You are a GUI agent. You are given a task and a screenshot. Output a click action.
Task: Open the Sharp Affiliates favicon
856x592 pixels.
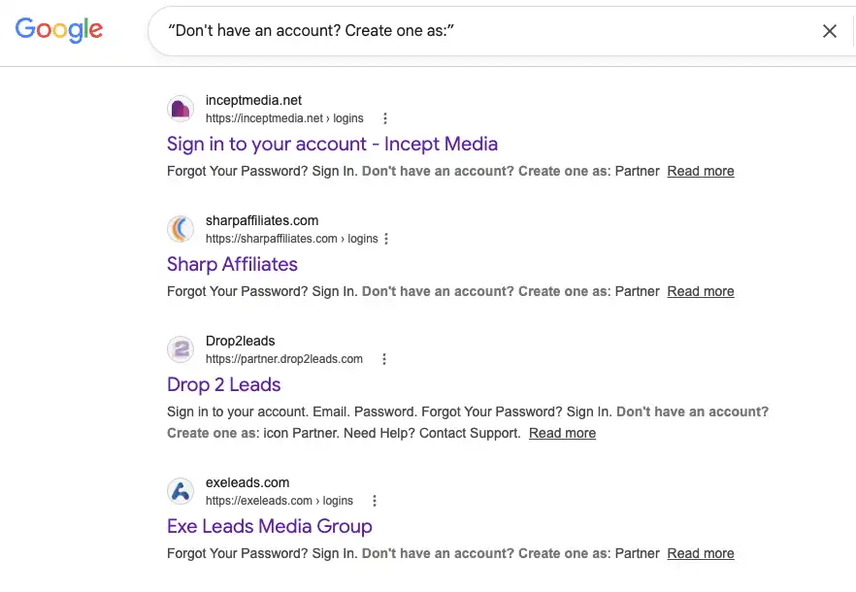[181, 229]
